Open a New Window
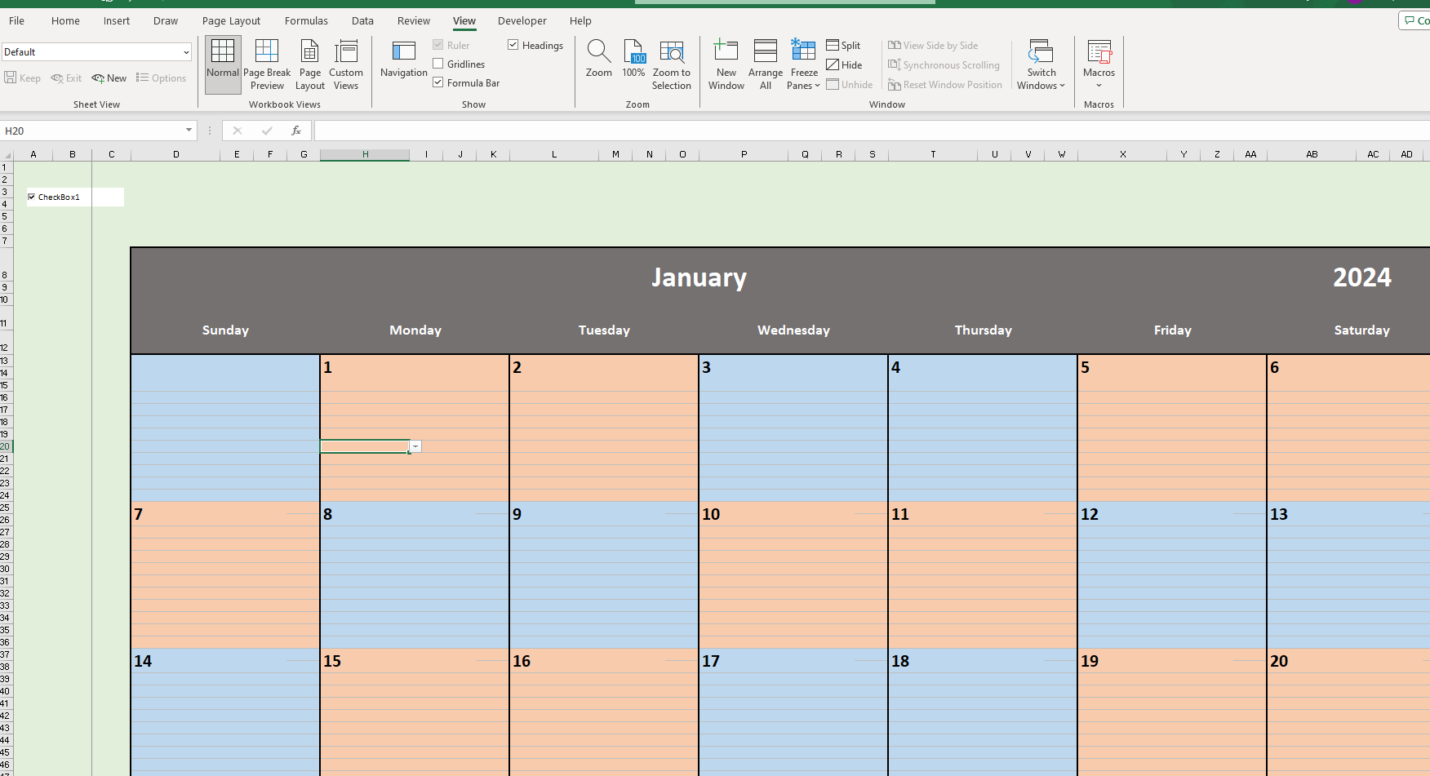The height and width of the screenshot is (776, 1430). 726,64
